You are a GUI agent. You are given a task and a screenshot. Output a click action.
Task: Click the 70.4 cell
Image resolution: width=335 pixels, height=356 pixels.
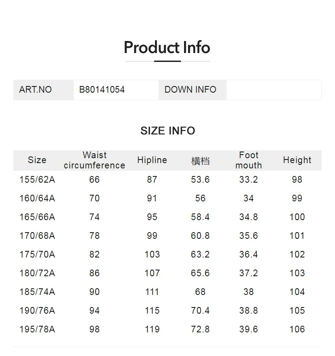click(200, 311)
